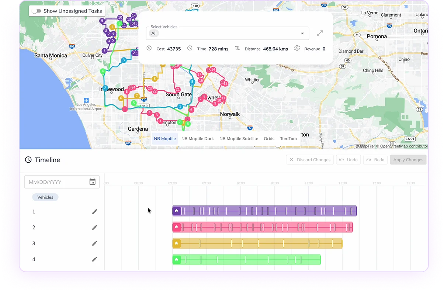This screenshot has height=291, width=444.
Task: Click the Time clock icon beside 728 mins
Action: coord(190,48)
